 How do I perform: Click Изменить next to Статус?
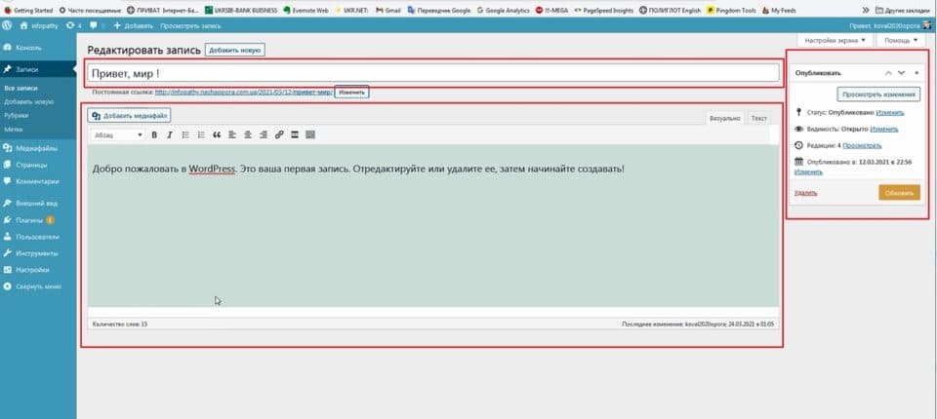point(890,112)
